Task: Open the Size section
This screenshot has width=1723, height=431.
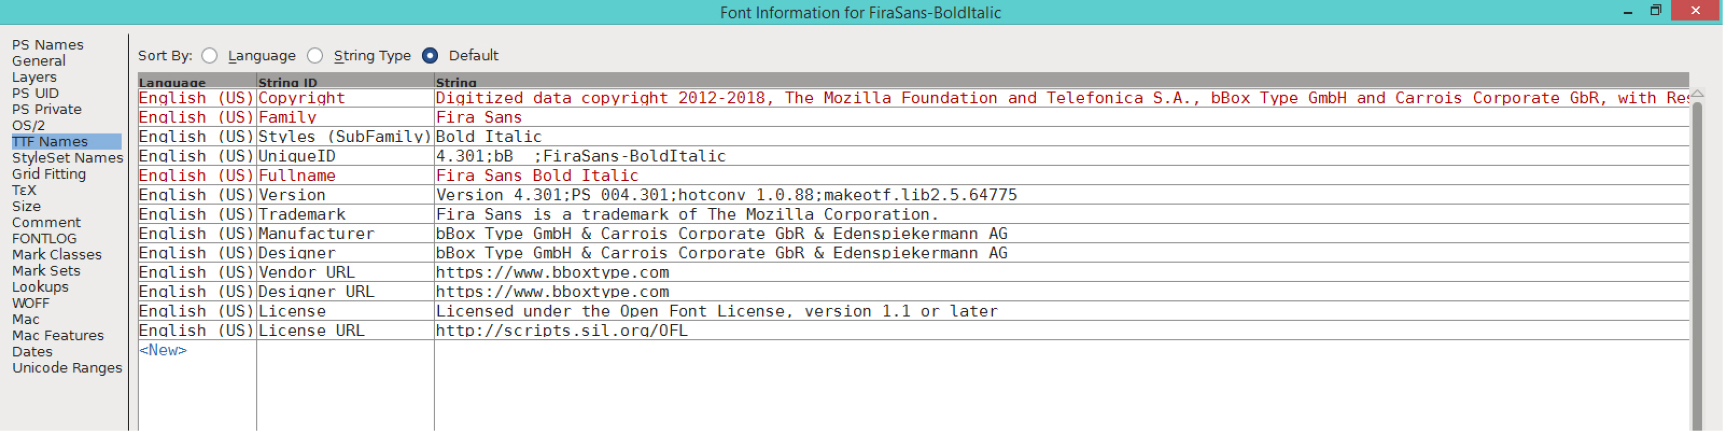Action: (x=26, y=206)
